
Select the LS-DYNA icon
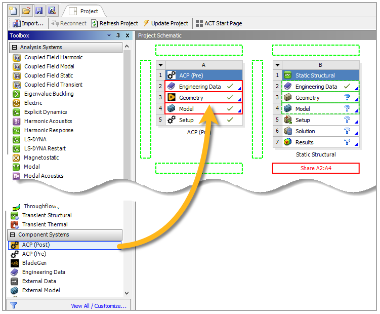click(17, 140)
